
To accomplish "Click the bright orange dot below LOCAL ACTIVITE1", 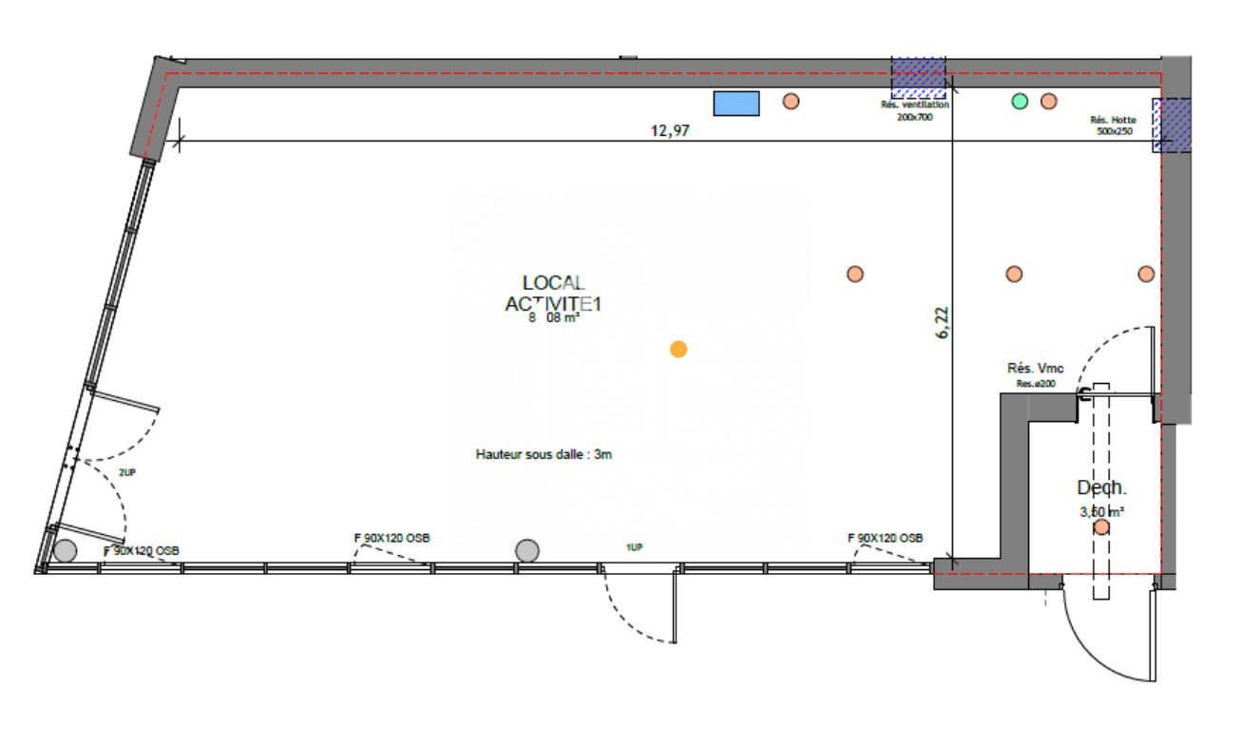I will click(x=678, y=350).
